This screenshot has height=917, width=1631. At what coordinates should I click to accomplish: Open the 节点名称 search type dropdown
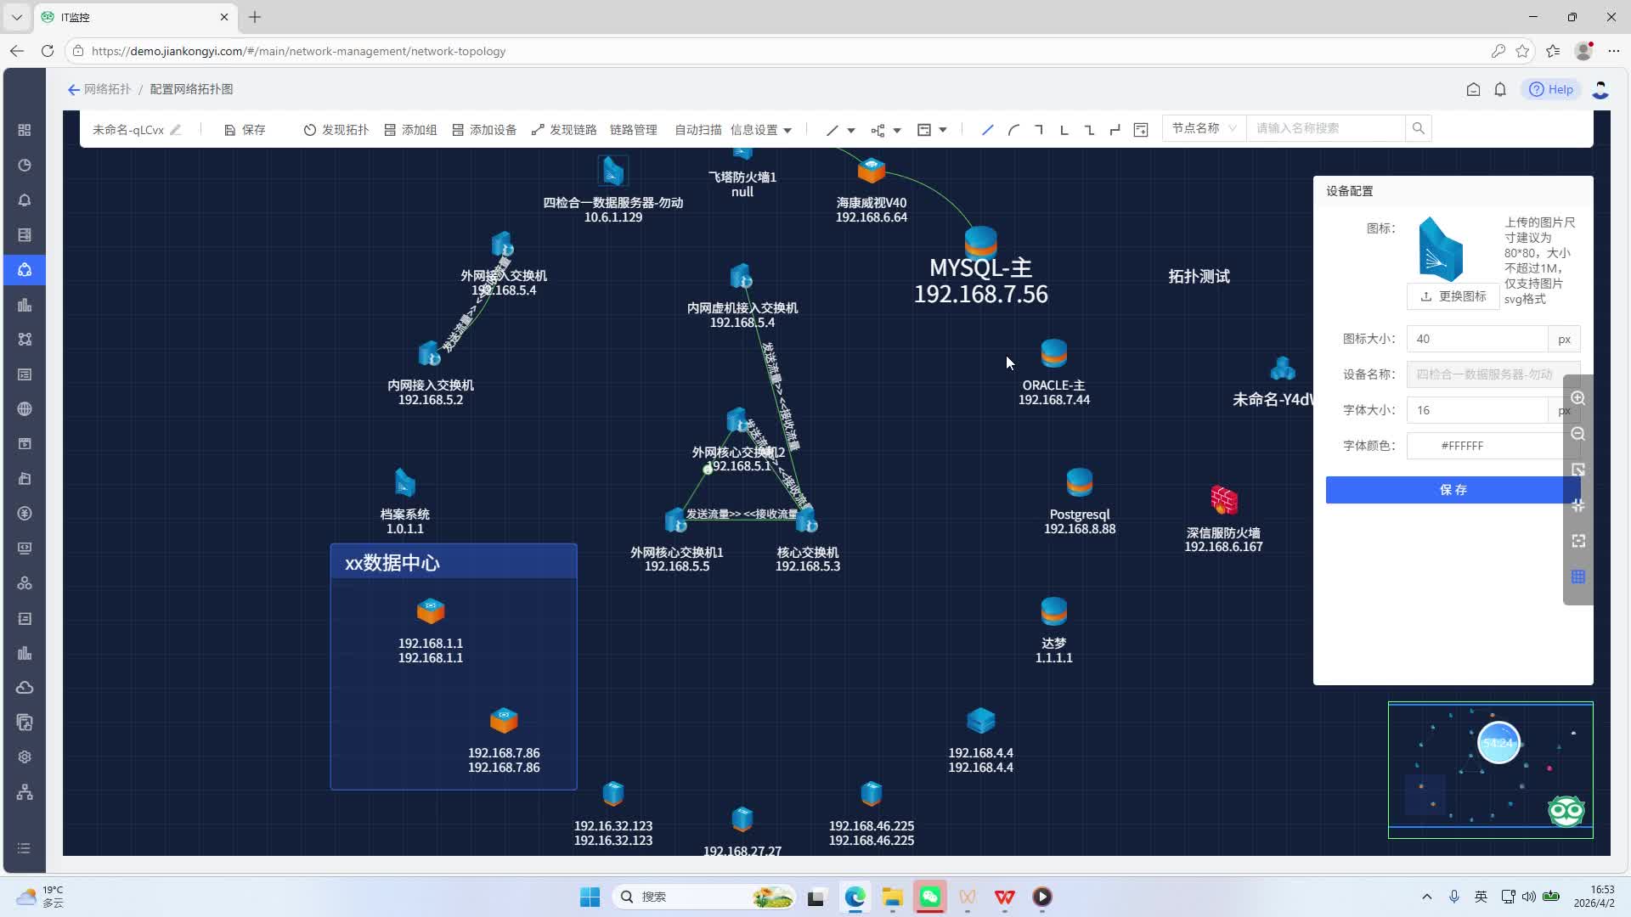tap(1203, 128)
